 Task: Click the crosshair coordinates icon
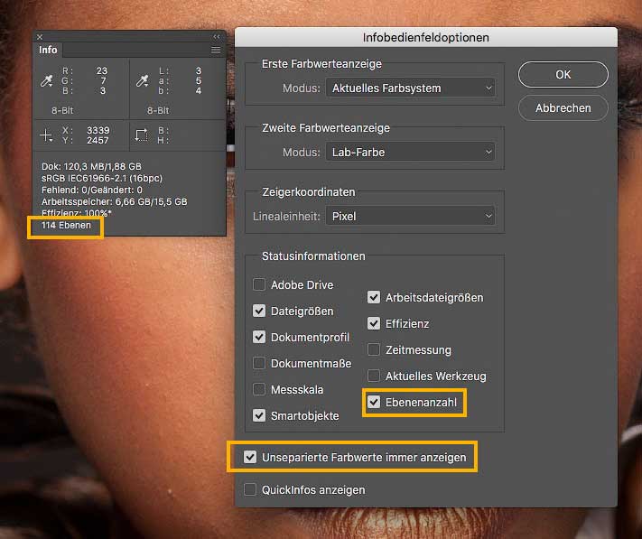click(x=46, y=135)
